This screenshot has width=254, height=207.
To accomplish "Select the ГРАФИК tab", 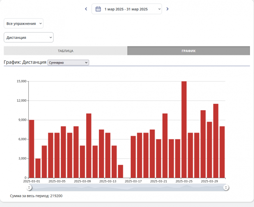I will [x=189, y=51].
